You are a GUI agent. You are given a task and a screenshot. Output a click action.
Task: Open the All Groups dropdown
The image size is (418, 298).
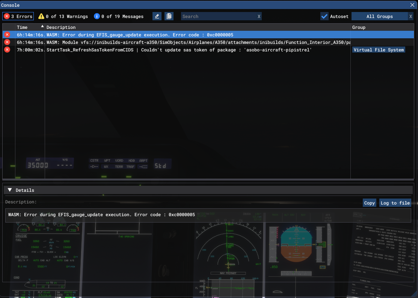379,17
